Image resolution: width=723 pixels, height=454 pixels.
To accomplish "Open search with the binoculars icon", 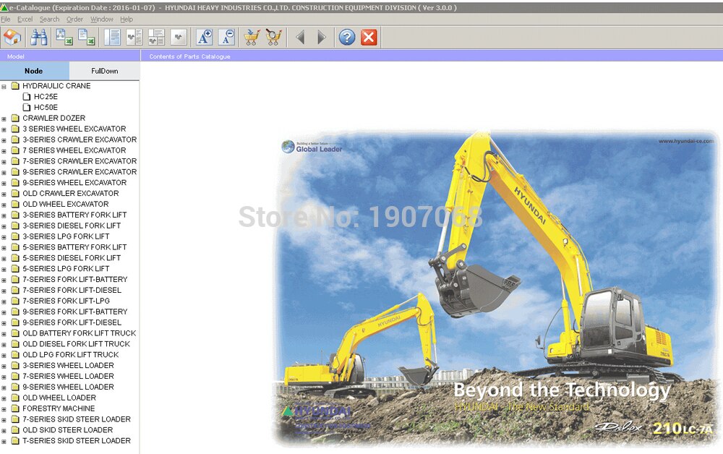I will [x=39, y=38].
